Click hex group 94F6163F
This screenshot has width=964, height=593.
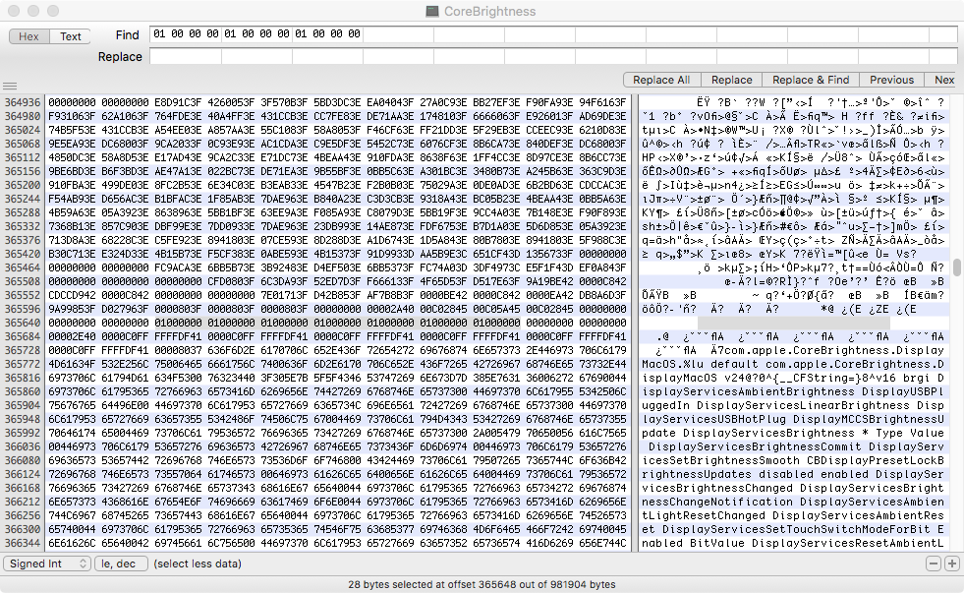pyautogui.click(x=600, y=102)
